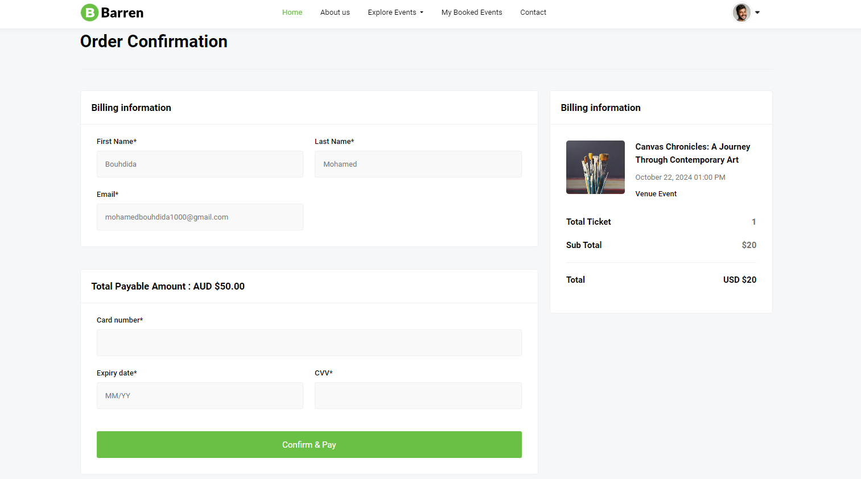The image size is (861, 479).
Task: Expand the caret beside the profile picture
Action: coord(757,13)
